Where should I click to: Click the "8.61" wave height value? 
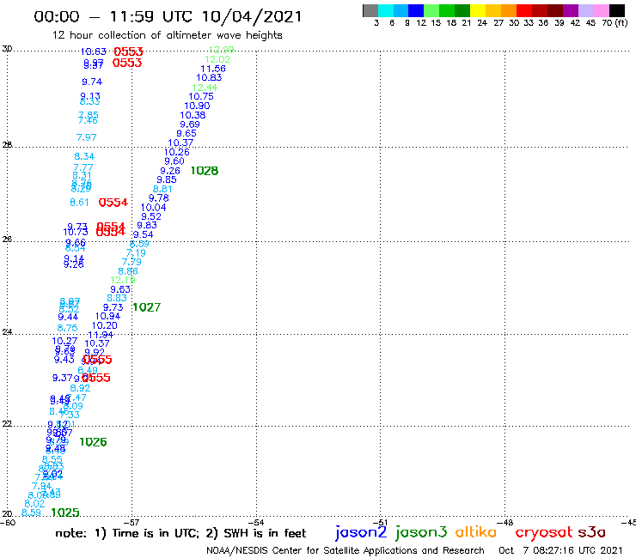tap(79, 203)
